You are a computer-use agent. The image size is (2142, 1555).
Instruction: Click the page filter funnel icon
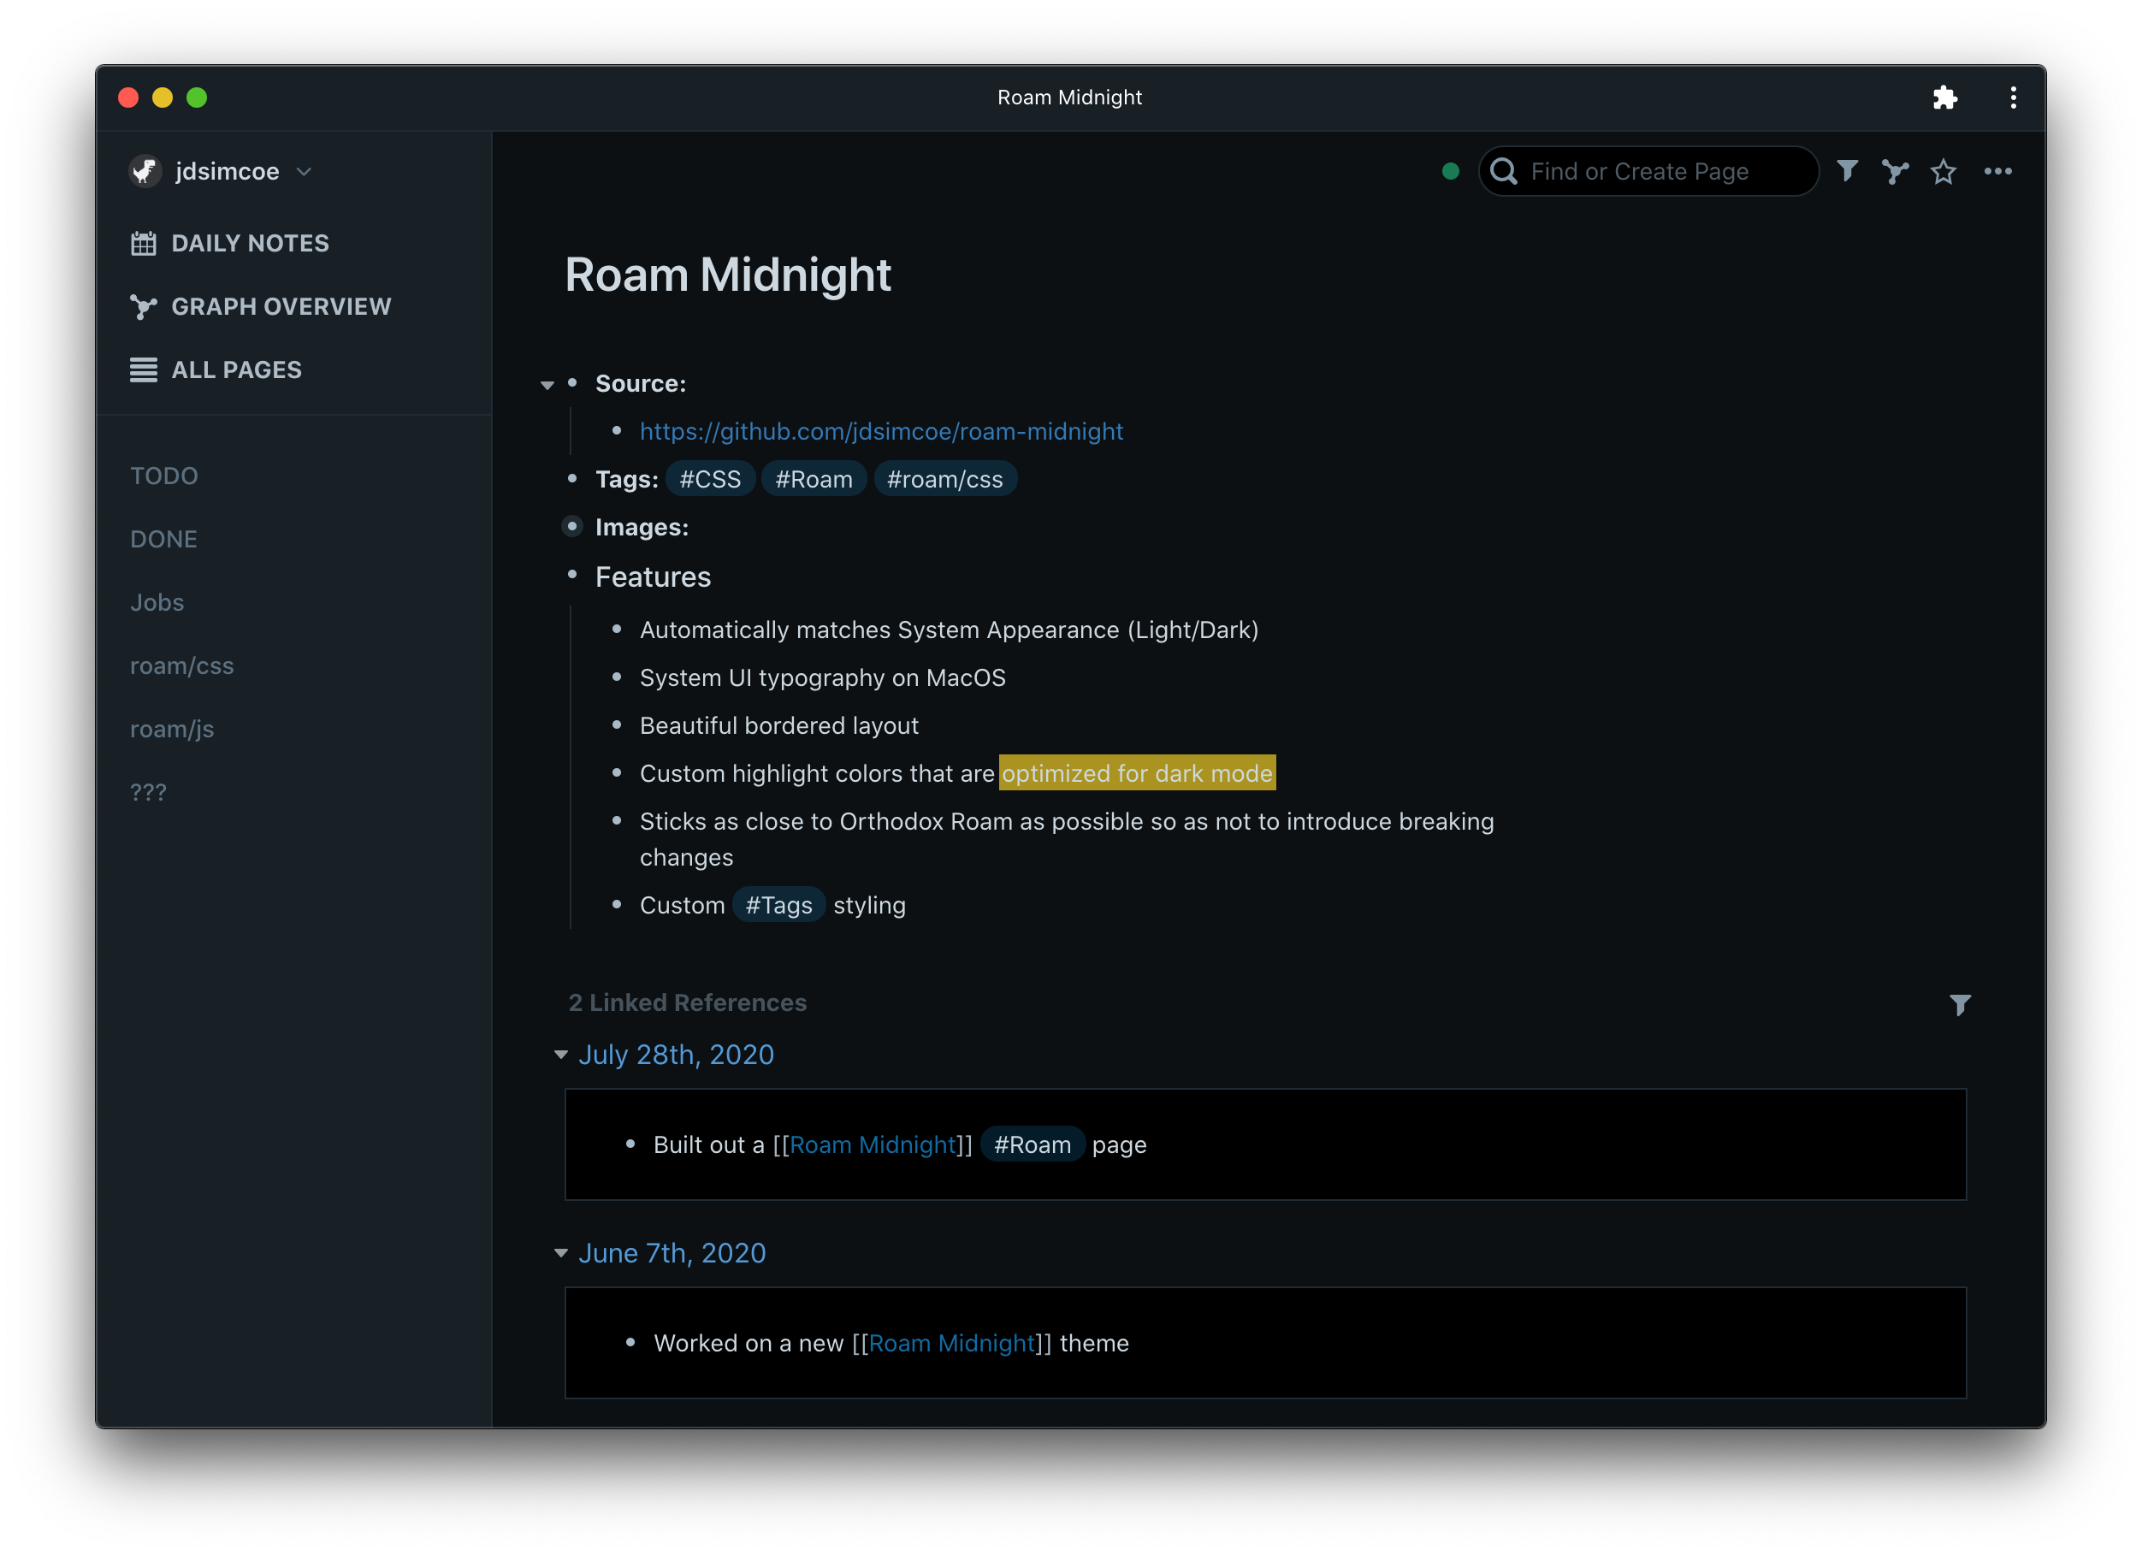(1848, 171)
